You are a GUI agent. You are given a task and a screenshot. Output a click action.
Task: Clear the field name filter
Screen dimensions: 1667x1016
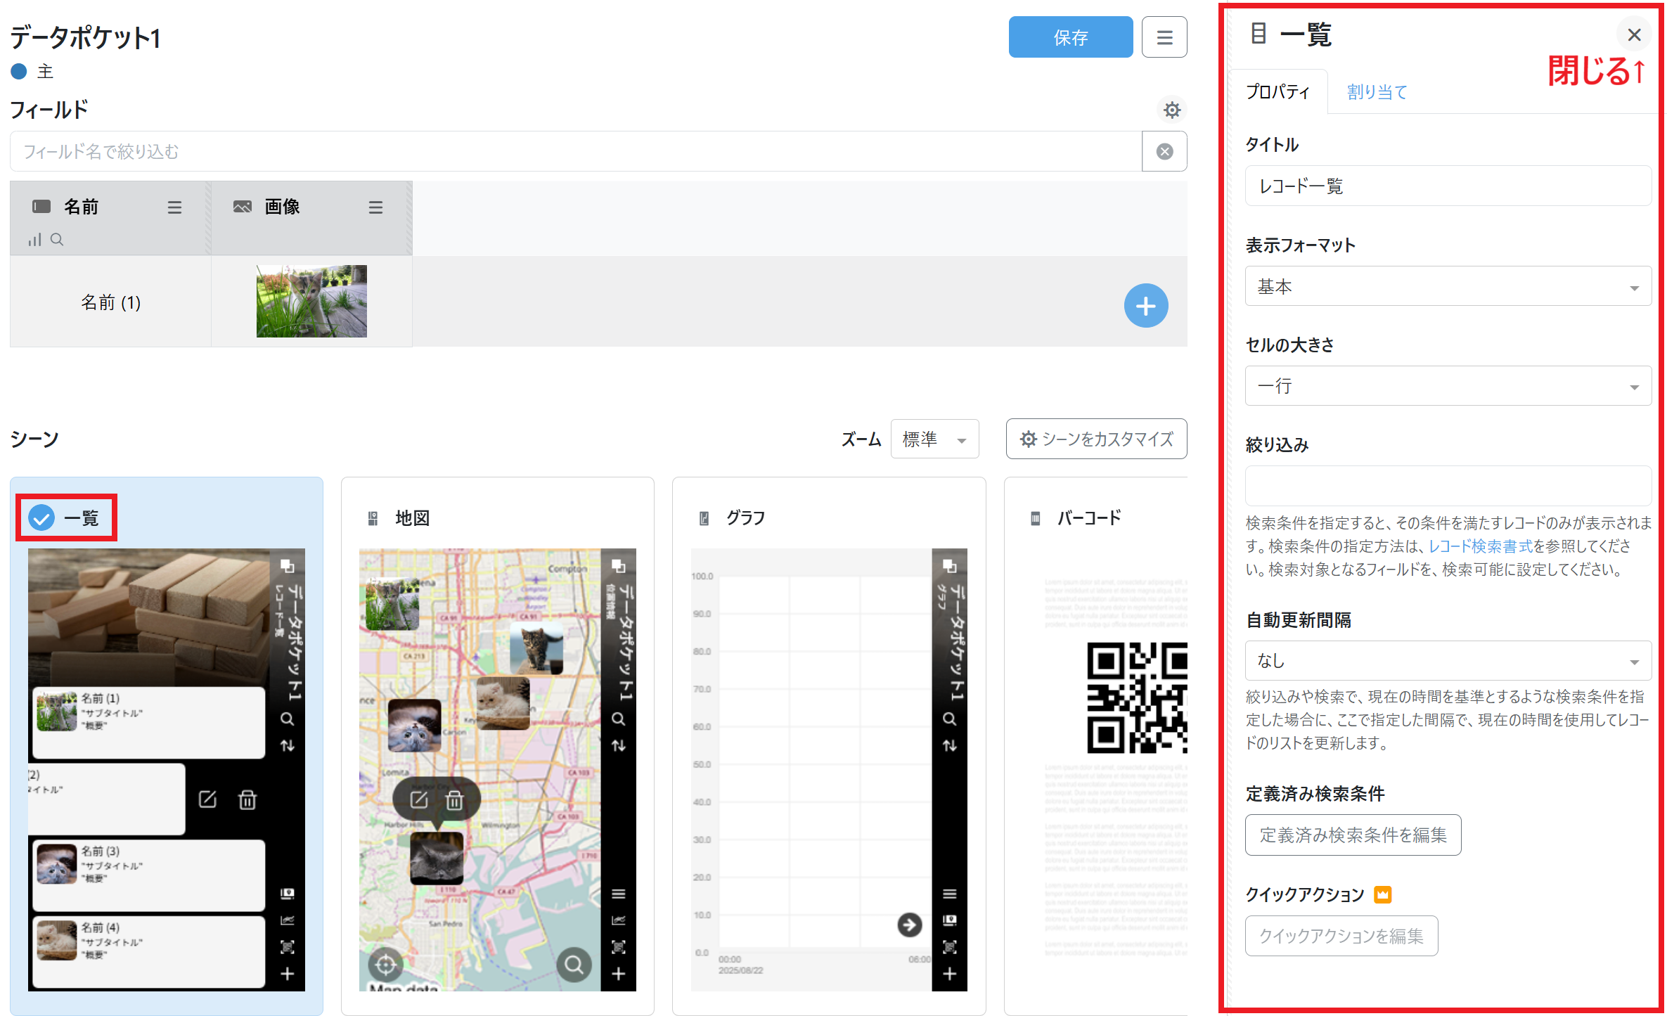click(x=1164, y=151)
